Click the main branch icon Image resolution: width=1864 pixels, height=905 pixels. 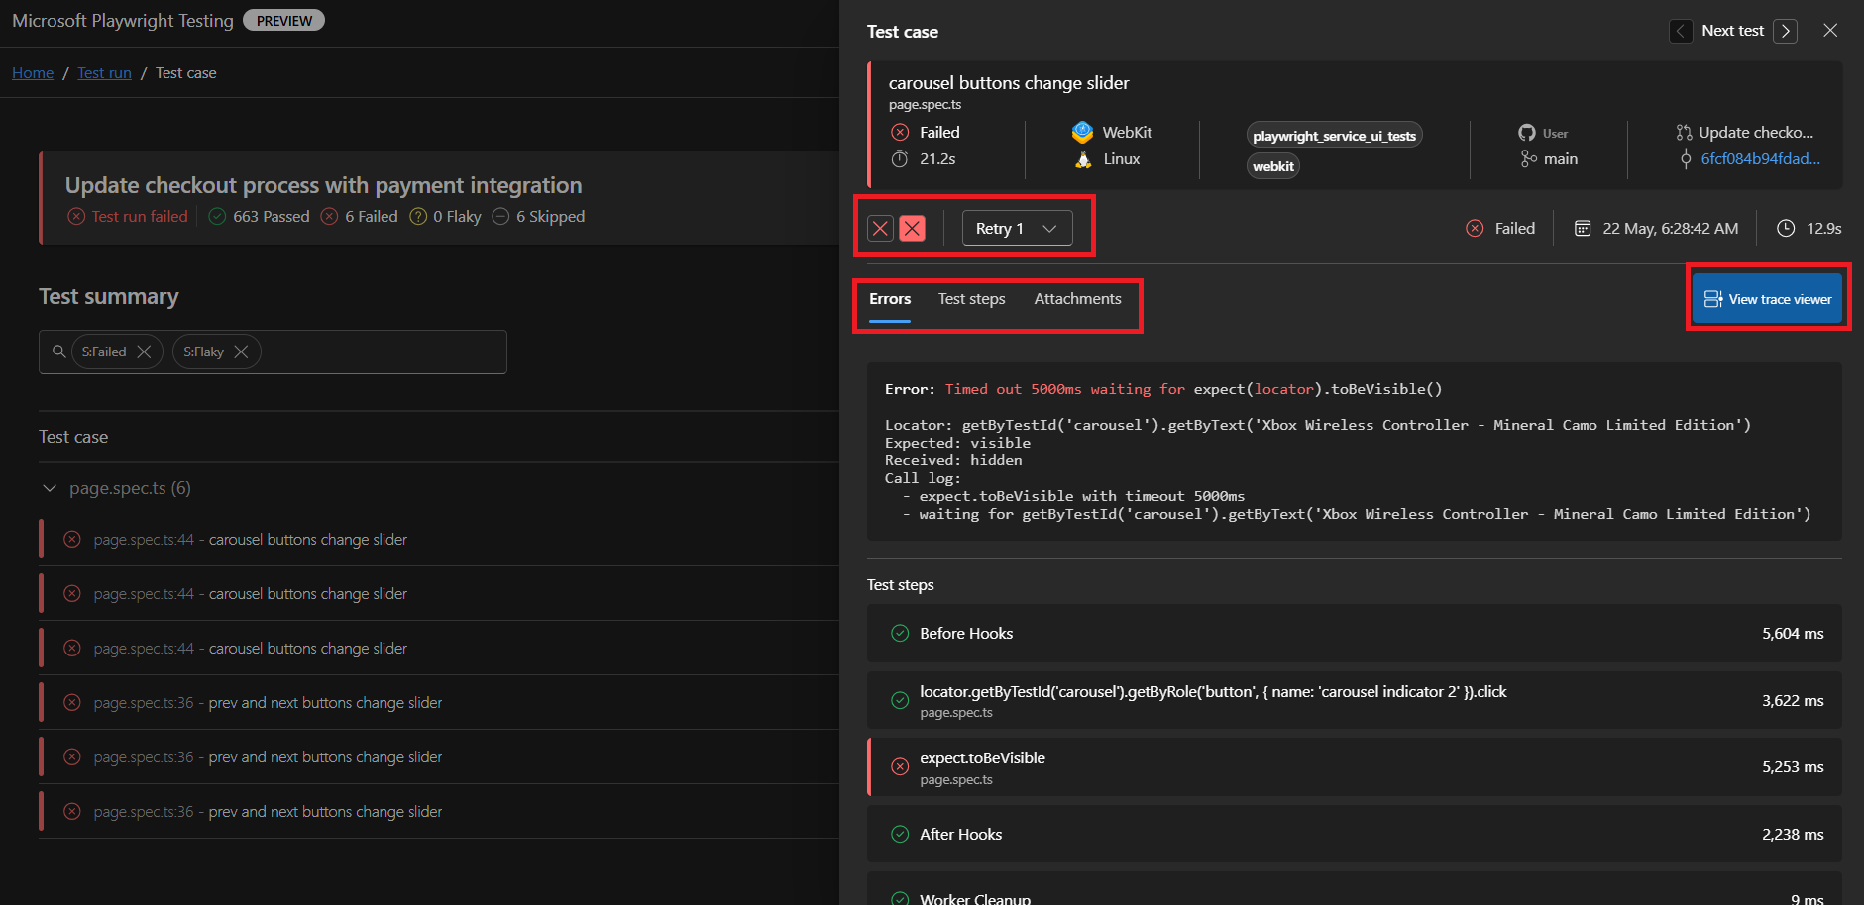(x=1527, y=158)
